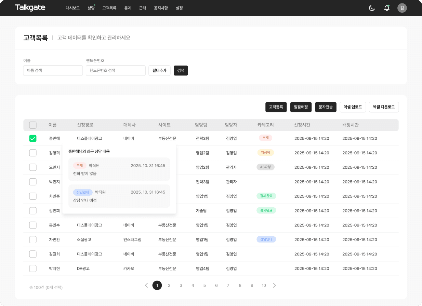Check the 박지현 row checkbox

[x=33, y=268]
